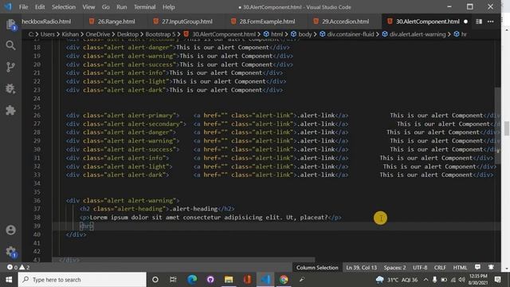
Task: Open the Selection menu
Action: point(64,7)
